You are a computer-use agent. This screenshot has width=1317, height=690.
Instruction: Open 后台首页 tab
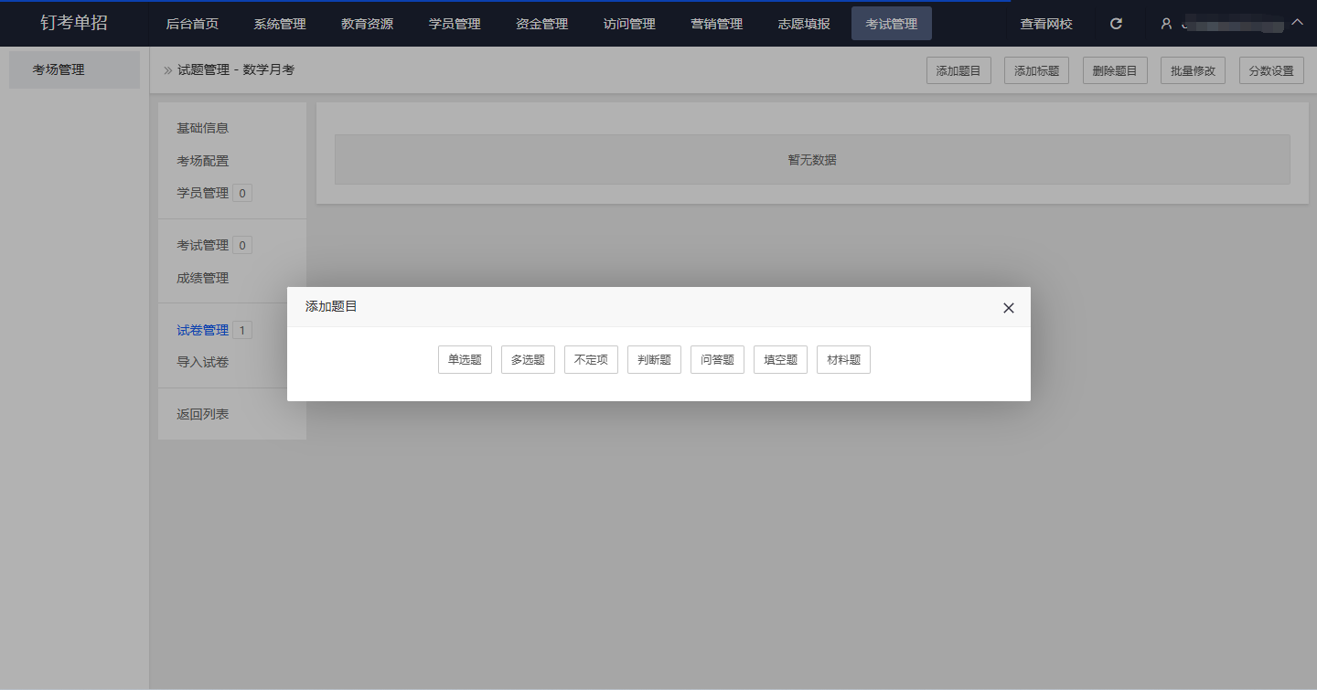coord(192,24)
